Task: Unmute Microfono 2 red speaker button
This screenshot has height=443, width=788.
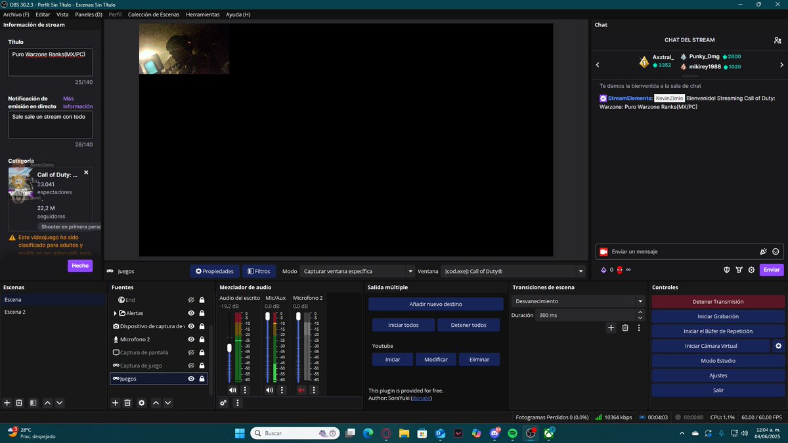Action: coord(301,390)
